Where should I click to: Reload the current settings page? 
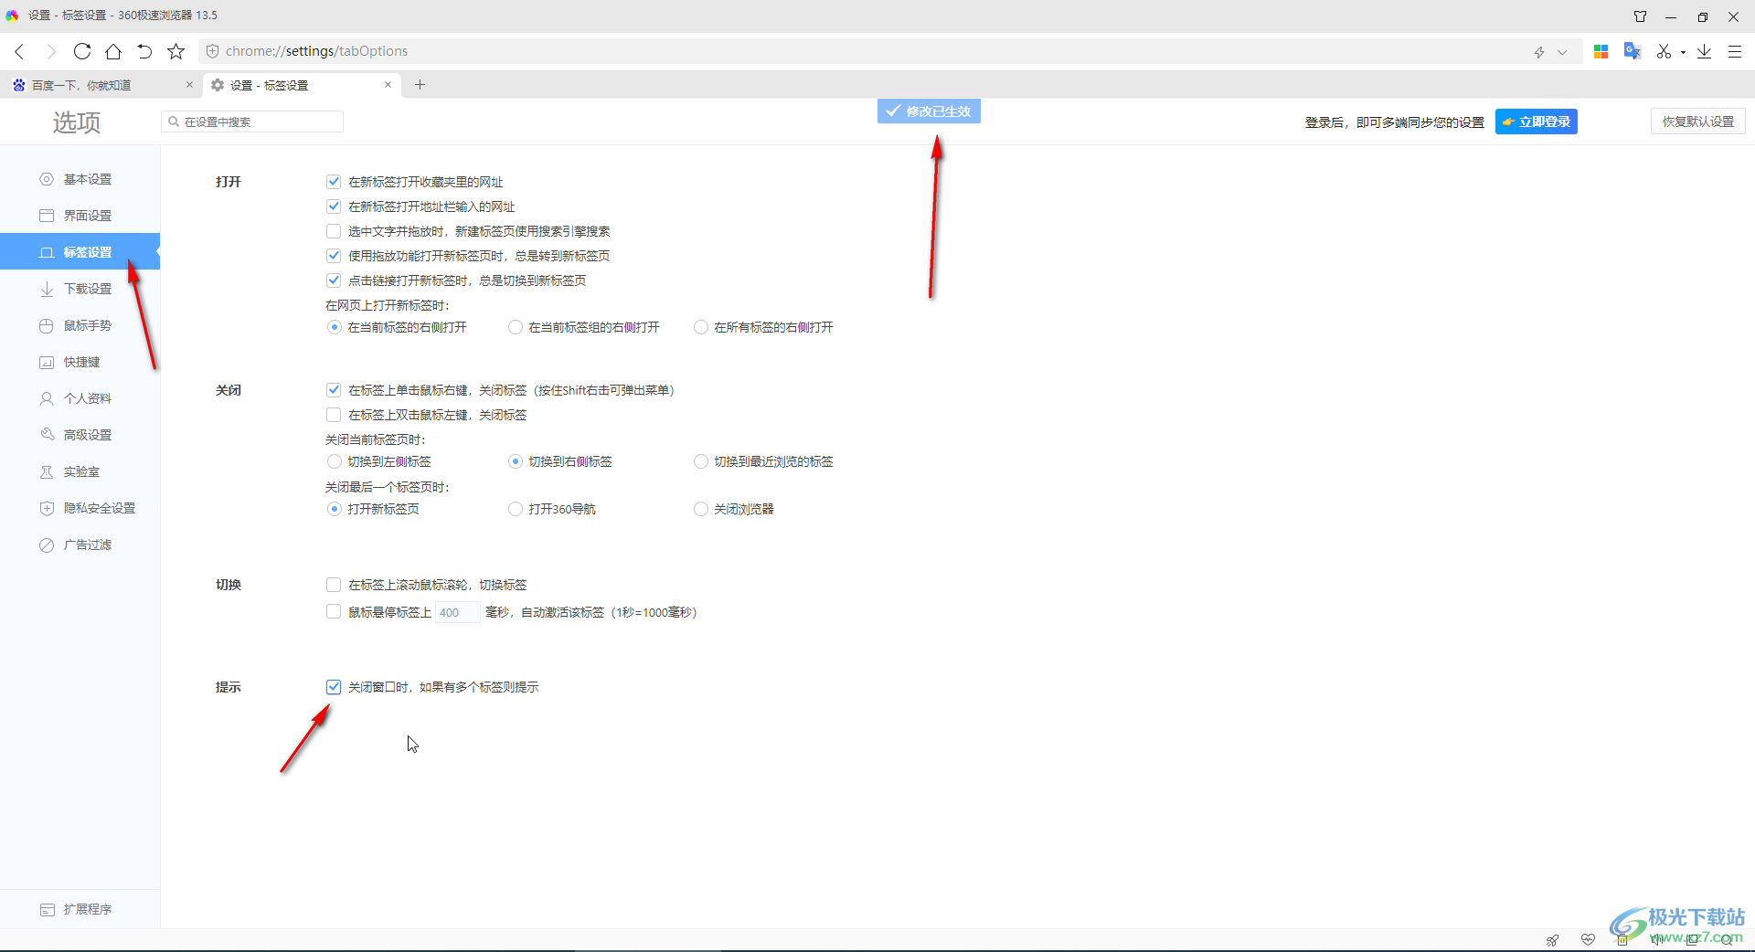tap(82, 51)
